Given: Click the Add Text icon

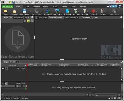Looking at the screenshot, I should tap(76, 11).
